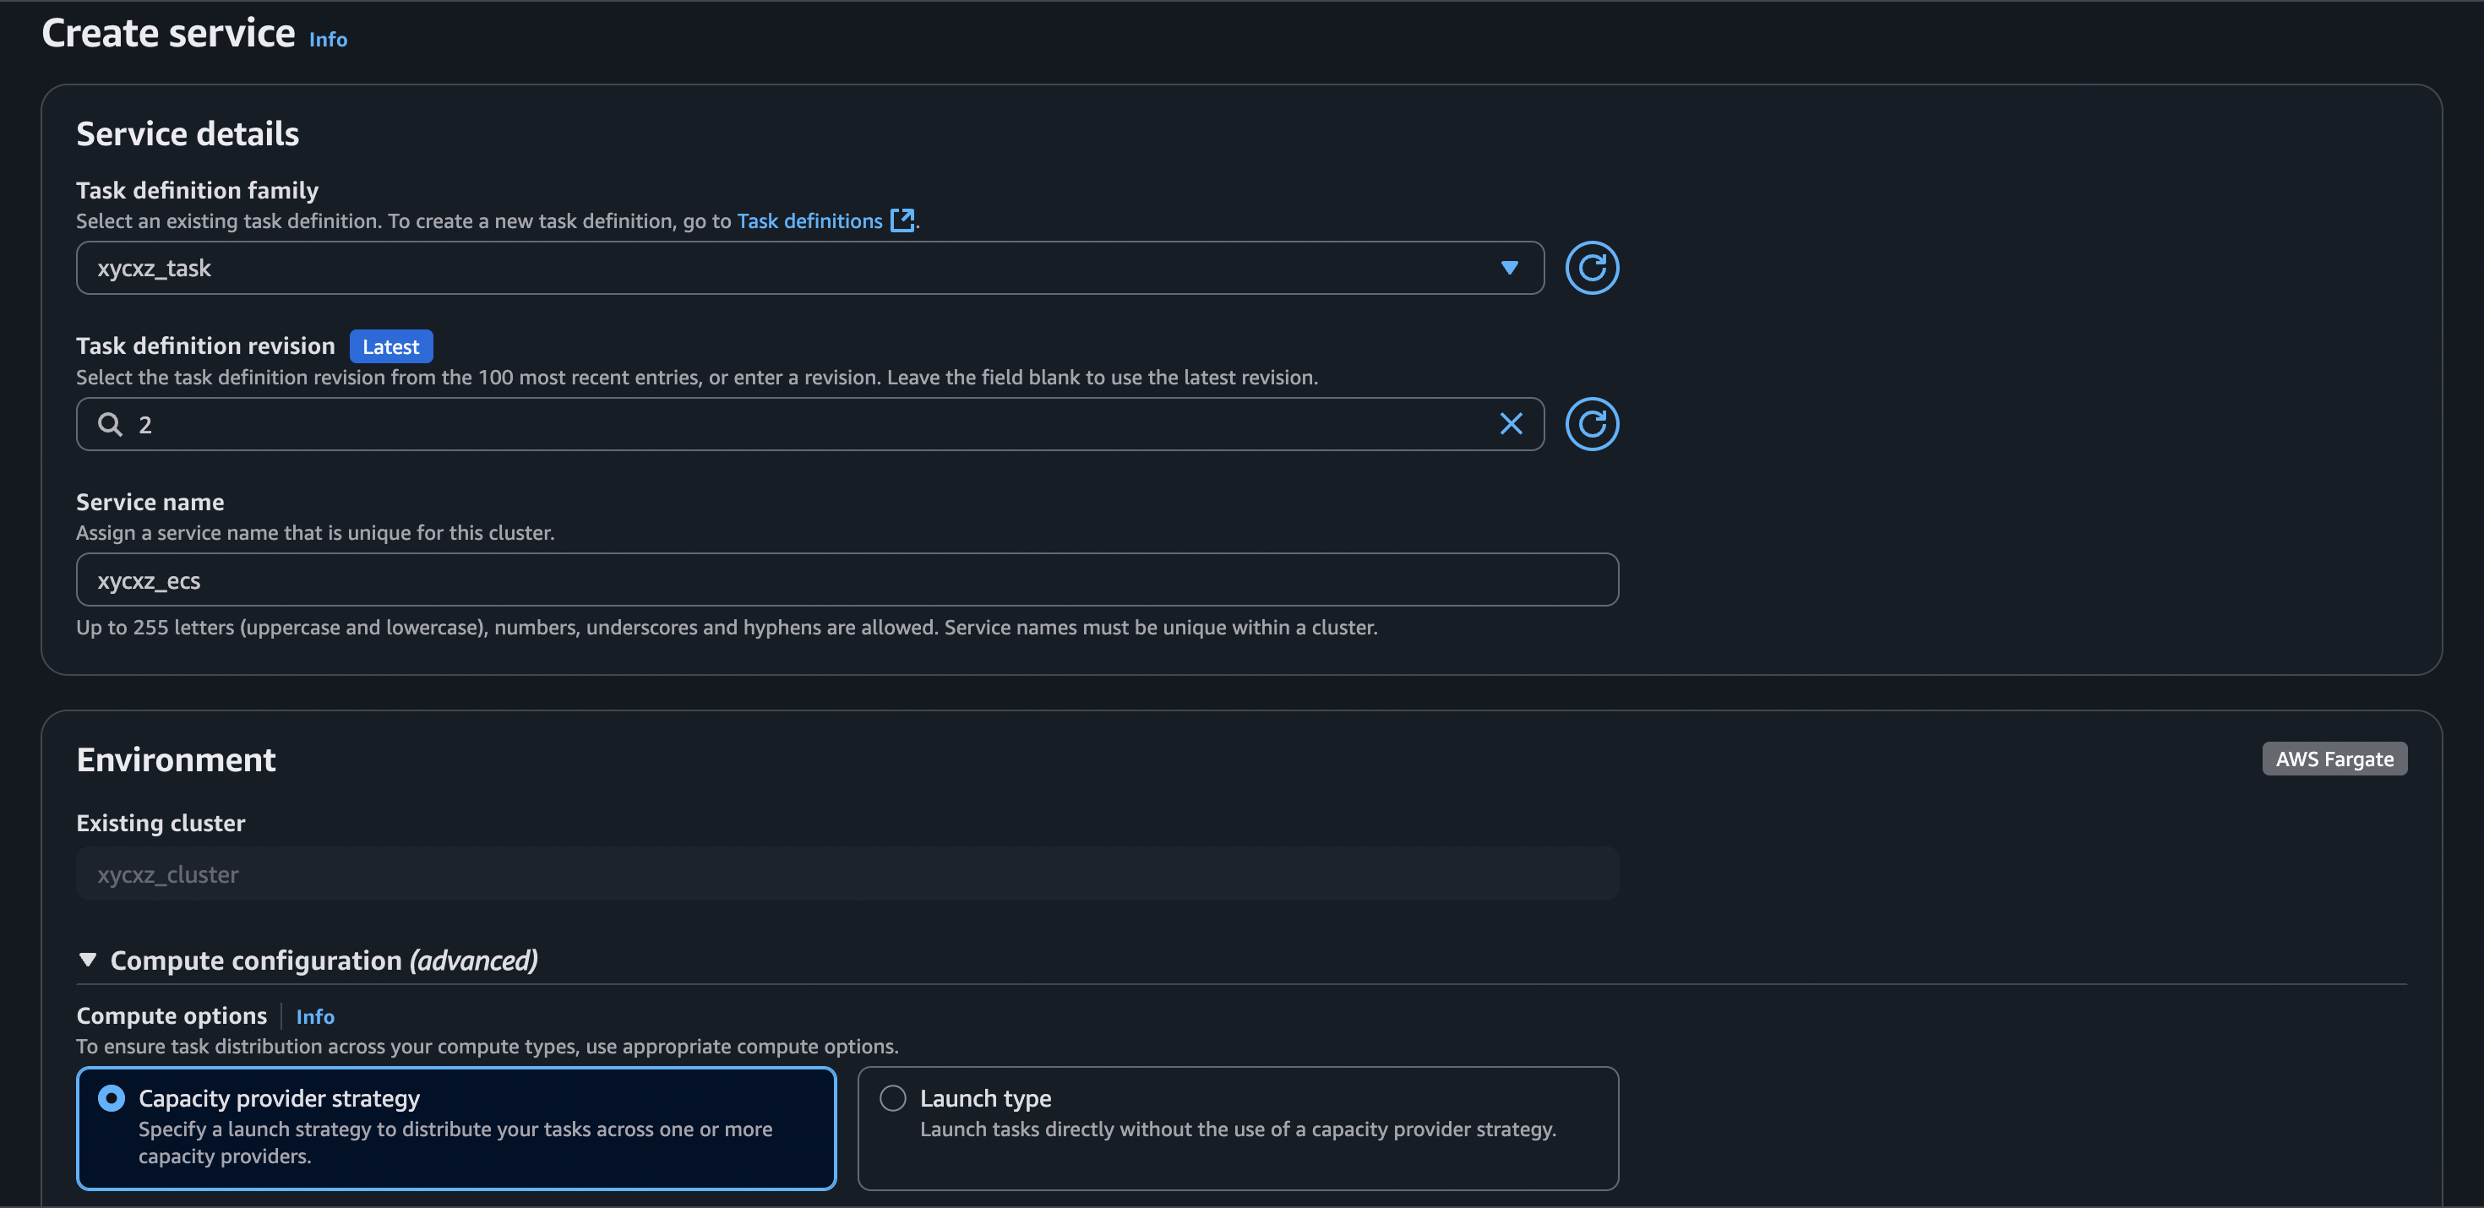
Task: Open Info beside Compute options
Action: (x=315, y=1016)
